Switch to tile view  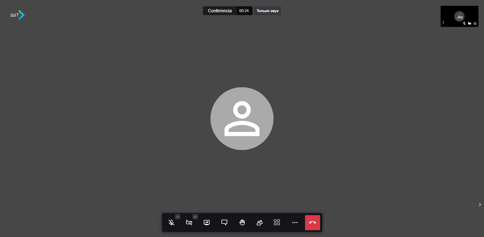(277, 222)
